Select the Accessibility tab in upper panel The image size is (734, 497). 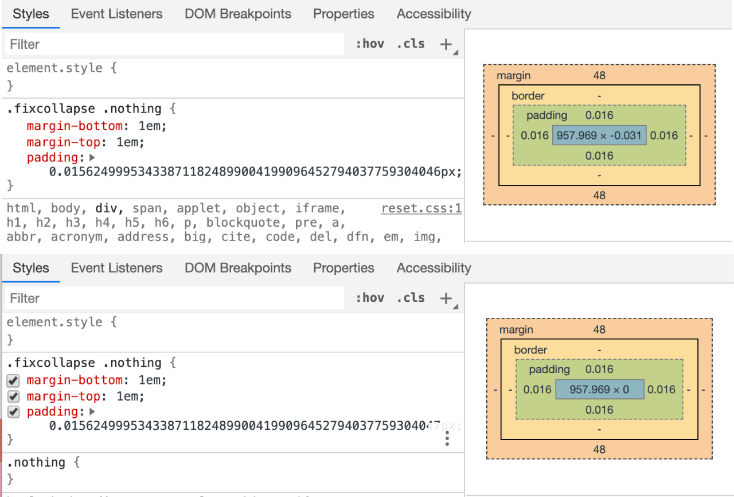pyautogui.click(x=434, y=14)
